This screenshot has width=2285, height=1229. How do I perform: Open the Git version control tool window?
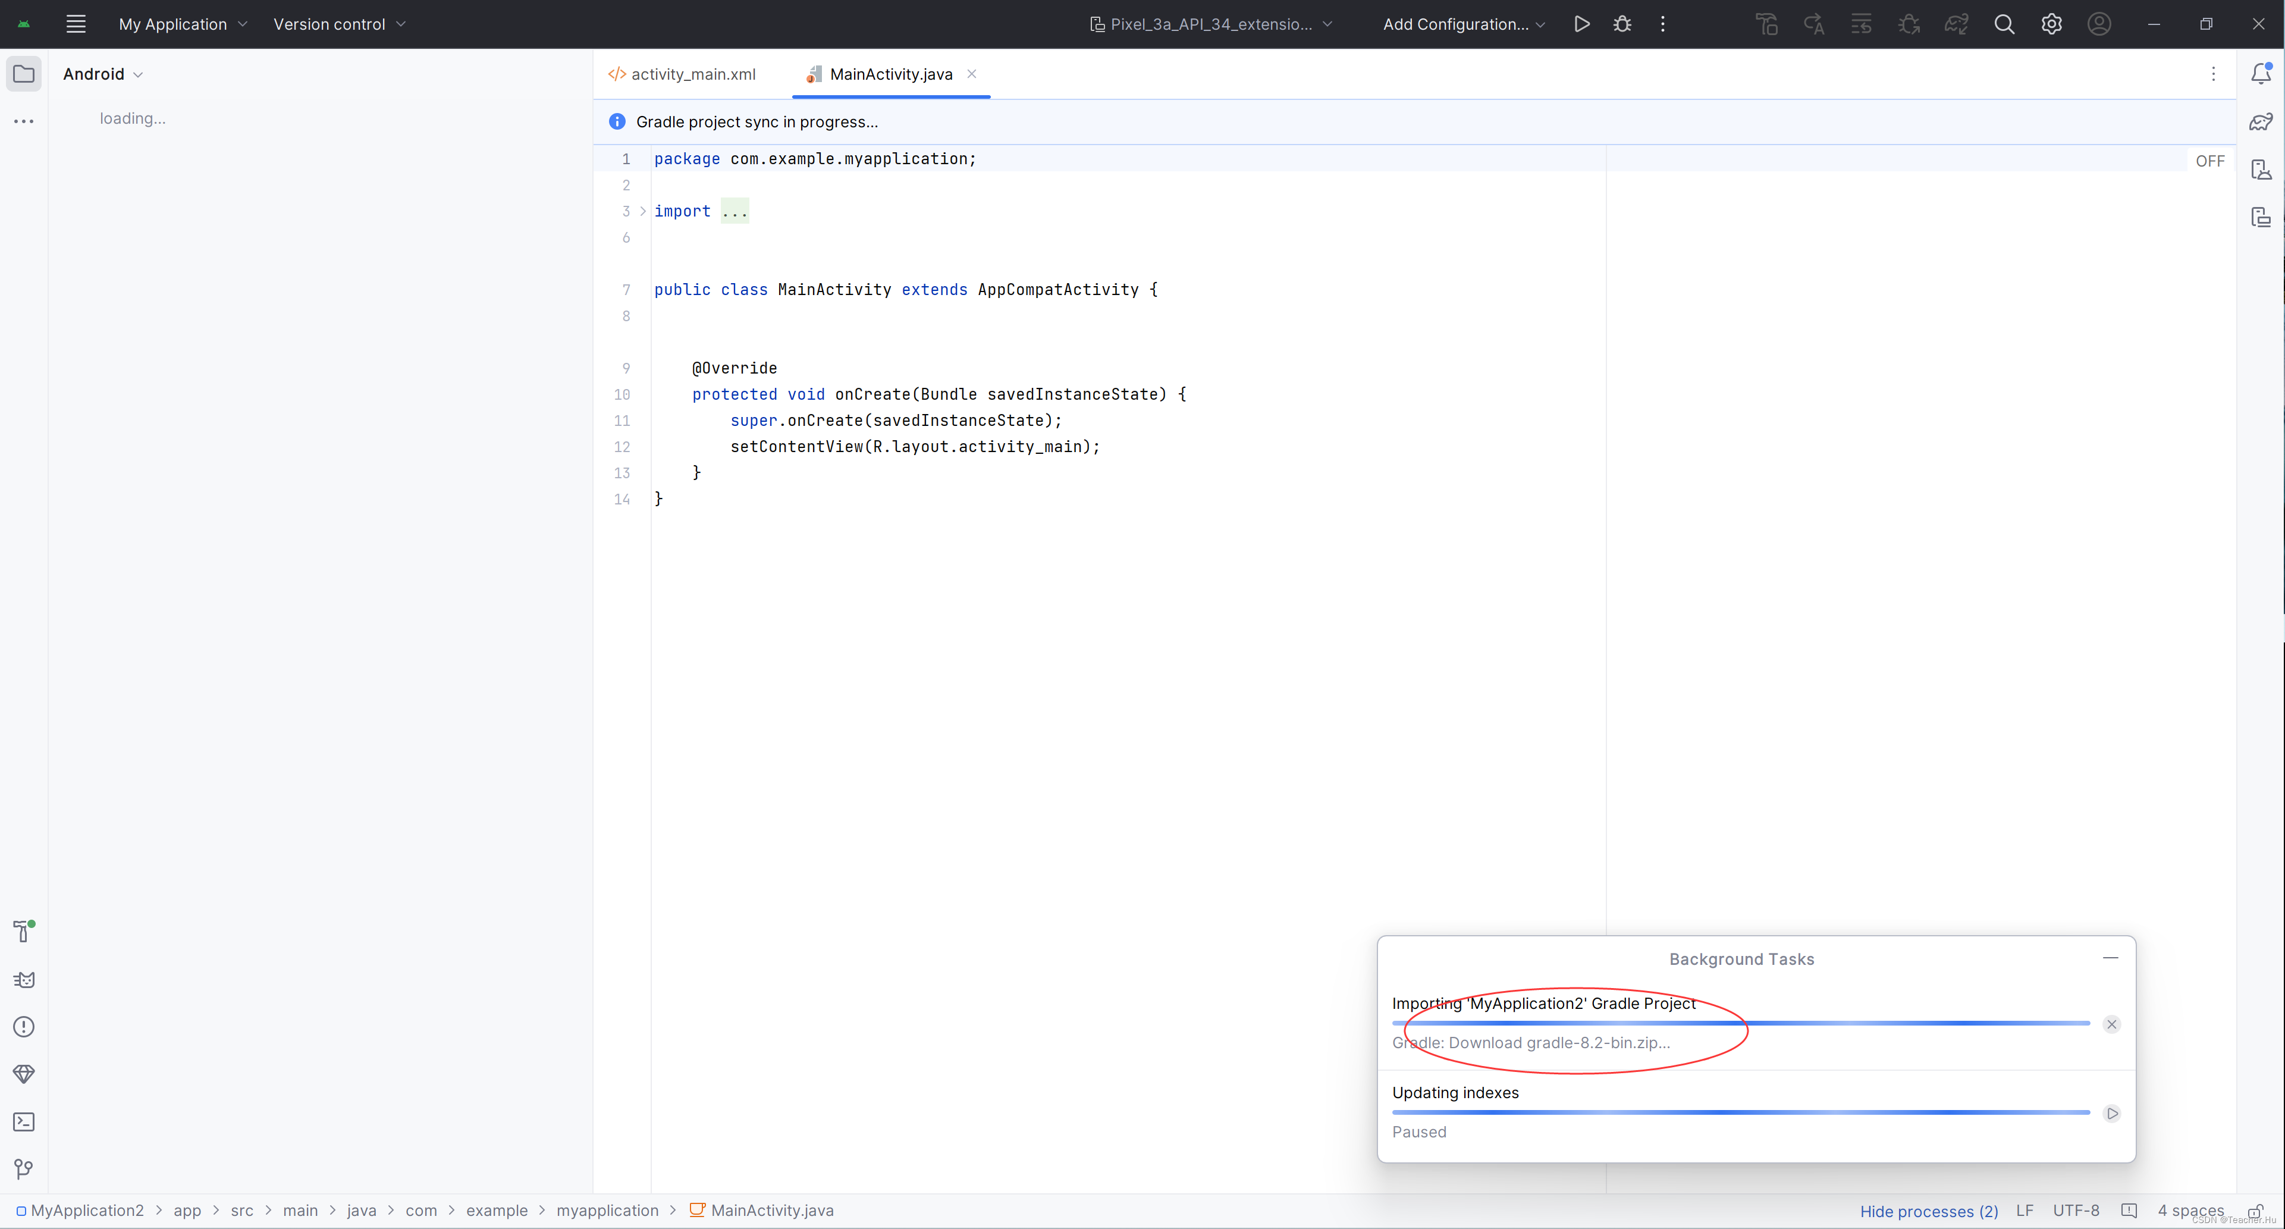24,1170
